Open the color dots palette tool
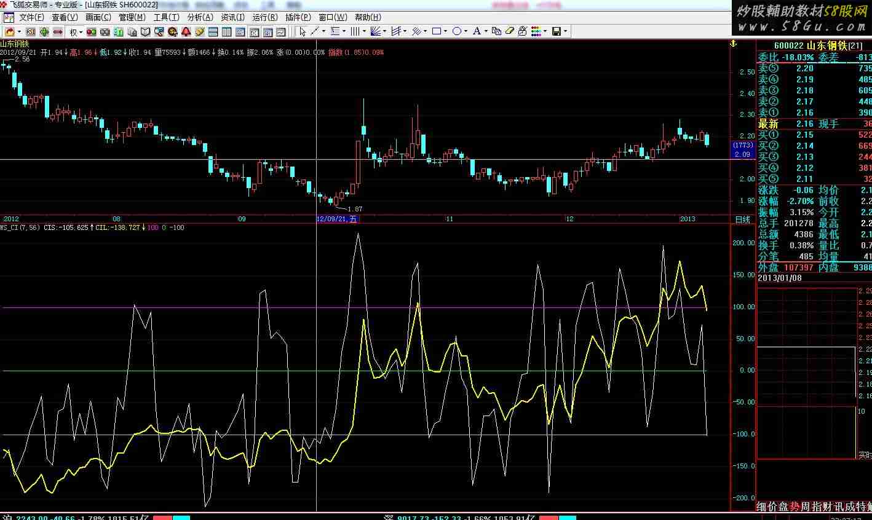This screenshot has width=872, height=520. tap(536, 31)
